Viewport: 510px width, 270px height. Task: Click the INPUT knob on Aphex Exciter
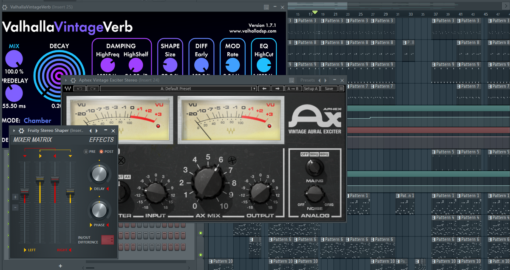pyautogui.click(x=155, y=192)
